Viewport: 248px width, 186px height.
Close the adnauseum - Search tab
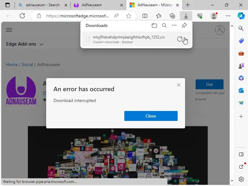coord(66,5)
